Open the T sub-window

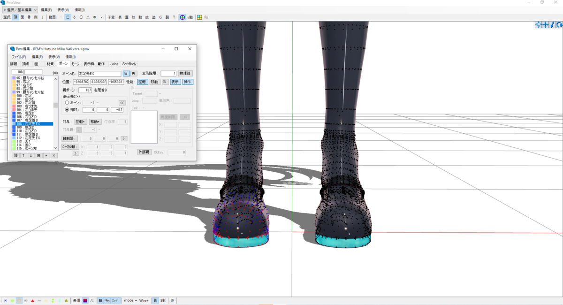click(174, 17)
